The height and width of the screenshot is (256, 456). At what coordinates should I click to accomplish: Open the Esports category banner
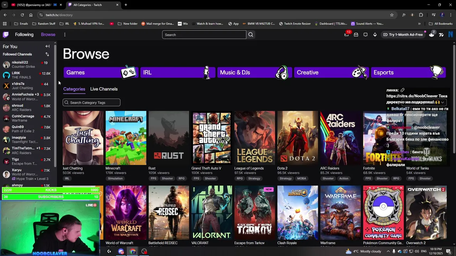[408, 72]
